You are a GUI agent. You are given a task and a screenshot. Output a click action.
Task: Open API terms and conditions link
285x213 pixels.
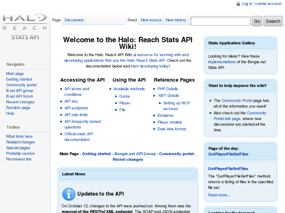[x=77, y=92]
